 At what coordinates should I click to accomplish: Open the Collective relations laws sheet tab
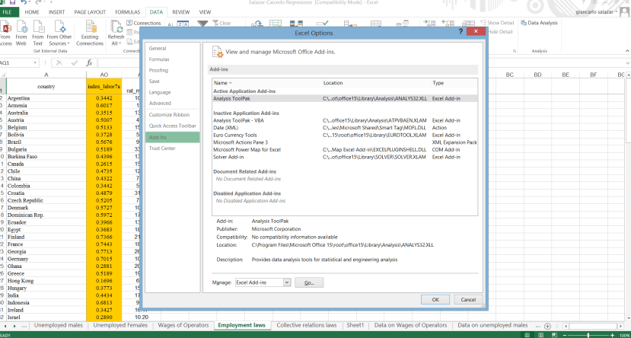[x=307, y=325]
